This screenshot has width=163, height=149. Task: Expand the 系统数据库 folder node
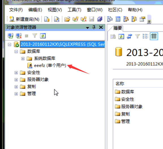pos(23,59)
